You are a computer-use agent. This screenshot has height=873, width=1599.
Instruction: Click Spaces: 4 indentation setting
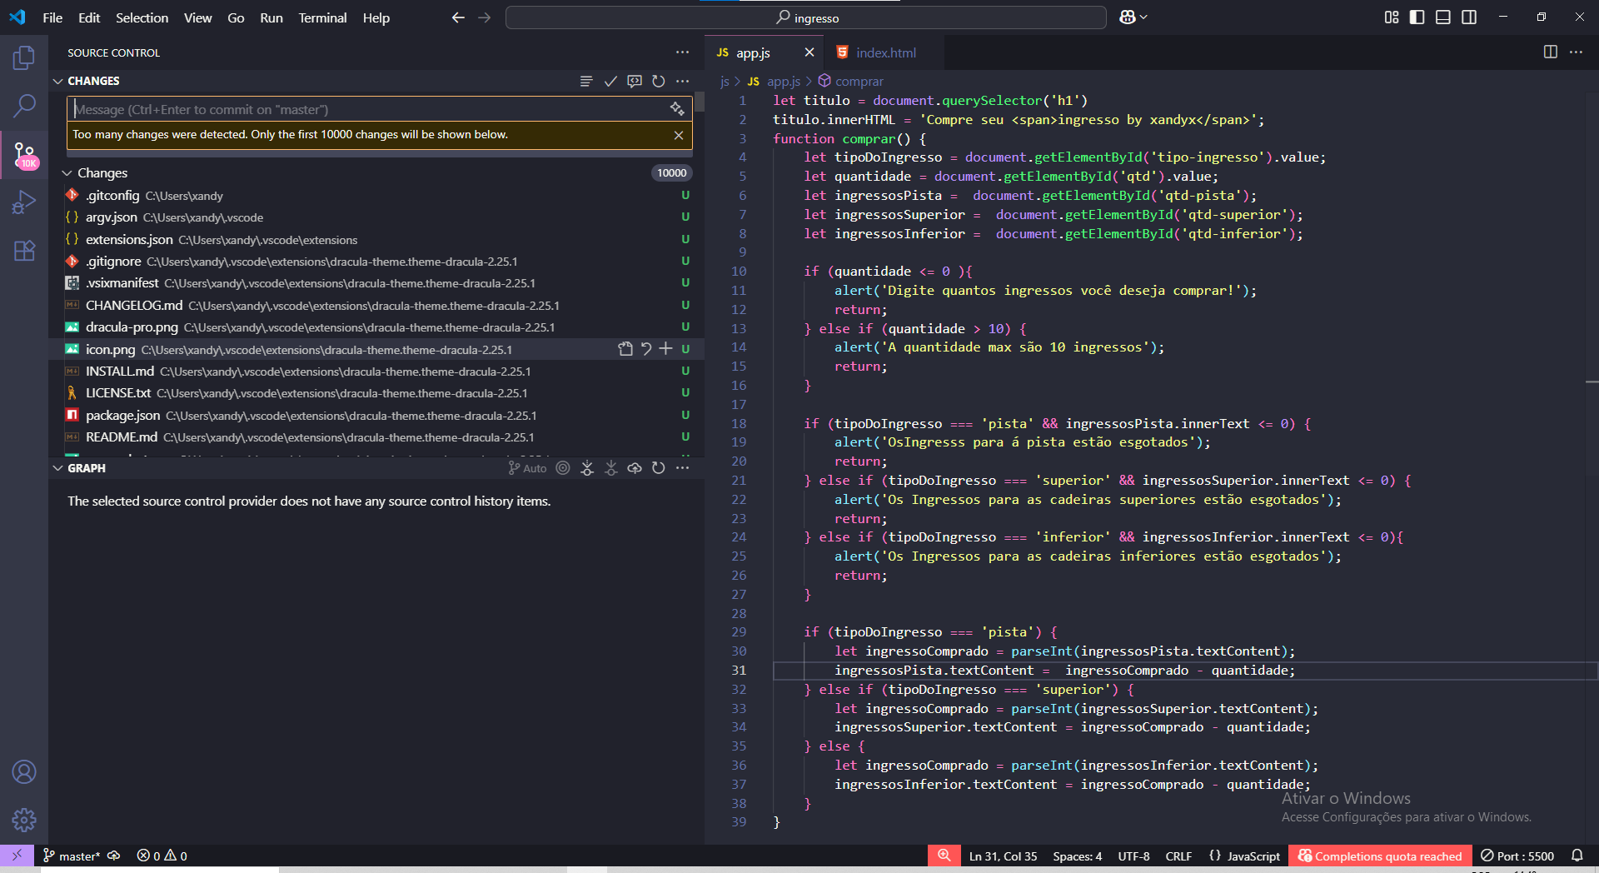[1077, 856]
